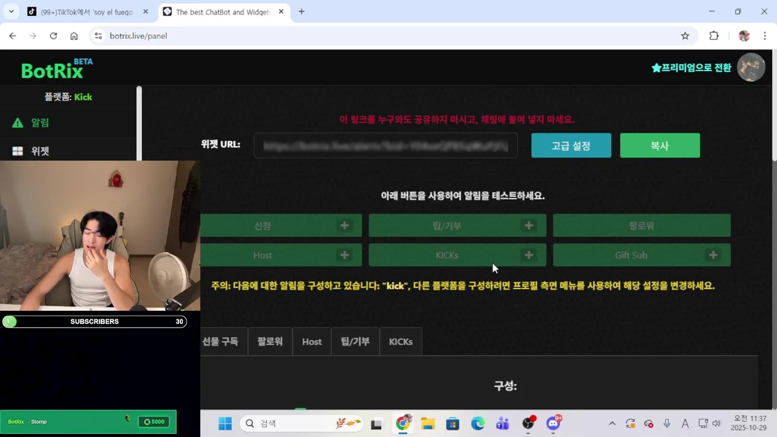Viewport: 777px width, 437px height.
Task: Expand plus icon on 팁/기부 button
Action: 529,226
